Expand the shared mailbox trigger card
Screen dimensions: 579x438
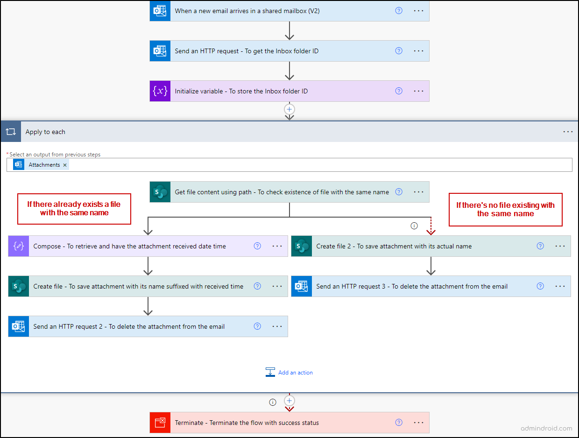tap(289, 11)
